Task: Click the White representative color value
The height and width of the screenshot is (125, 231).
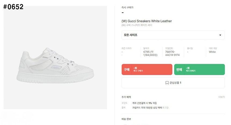Action: click(212, 52)
